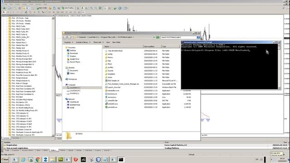Click the zoom in magnifier icon
The image size is (290, 163).
pos(92,8)
